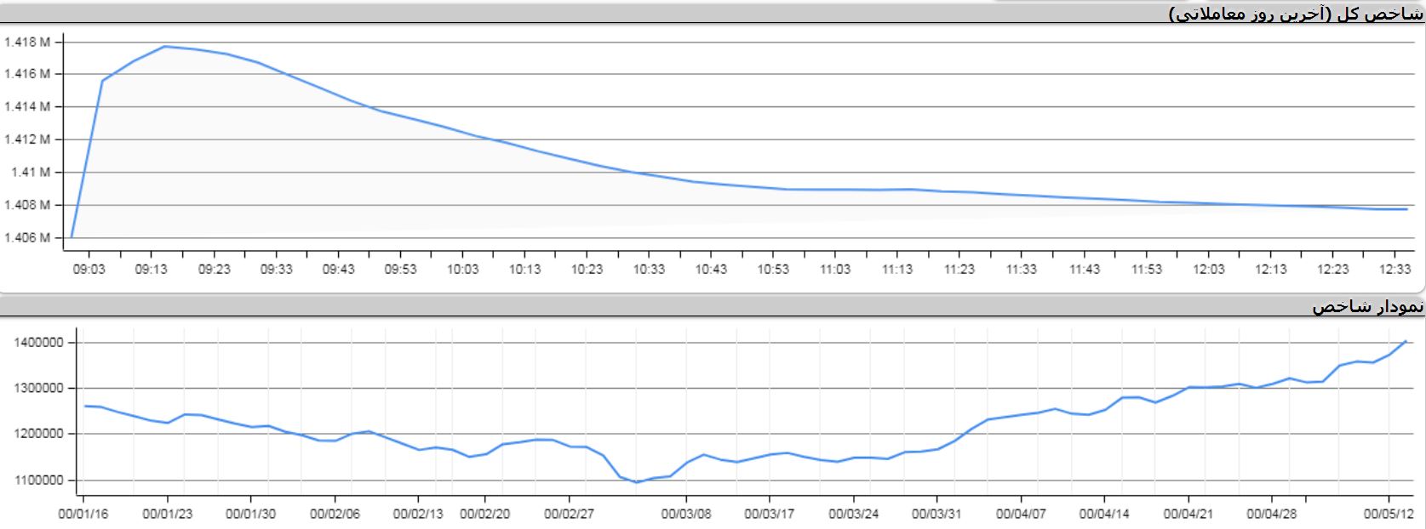The width and height of the screenshot is (1426, 529).
Task: Click the intraday line's starting point at 1.406 M
Action: (x=72, y=236)
